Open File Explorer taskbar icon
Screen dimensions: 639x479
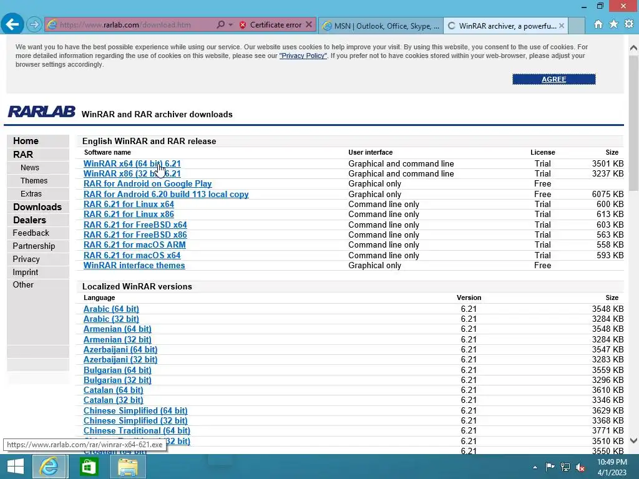click(x=127, y=467)
